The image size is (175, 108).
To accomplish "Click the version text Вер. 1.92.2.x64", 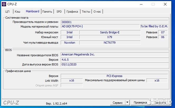I will (56, 104).
